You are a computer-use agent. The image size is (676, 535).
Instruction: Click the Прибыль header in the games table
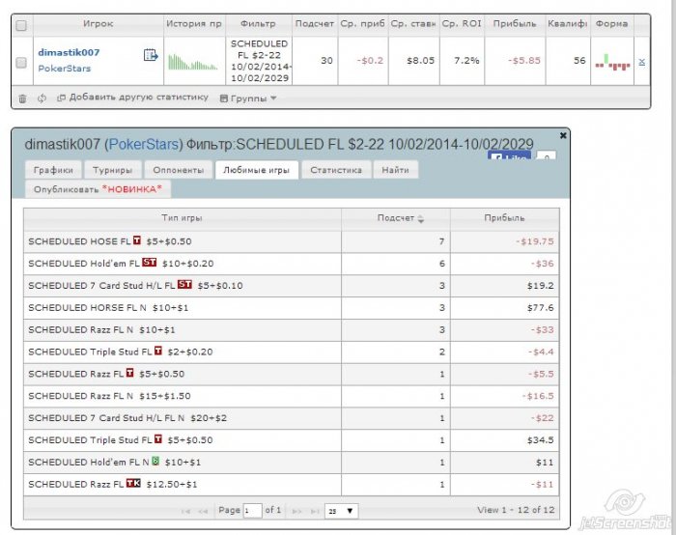tap(504, 218)
